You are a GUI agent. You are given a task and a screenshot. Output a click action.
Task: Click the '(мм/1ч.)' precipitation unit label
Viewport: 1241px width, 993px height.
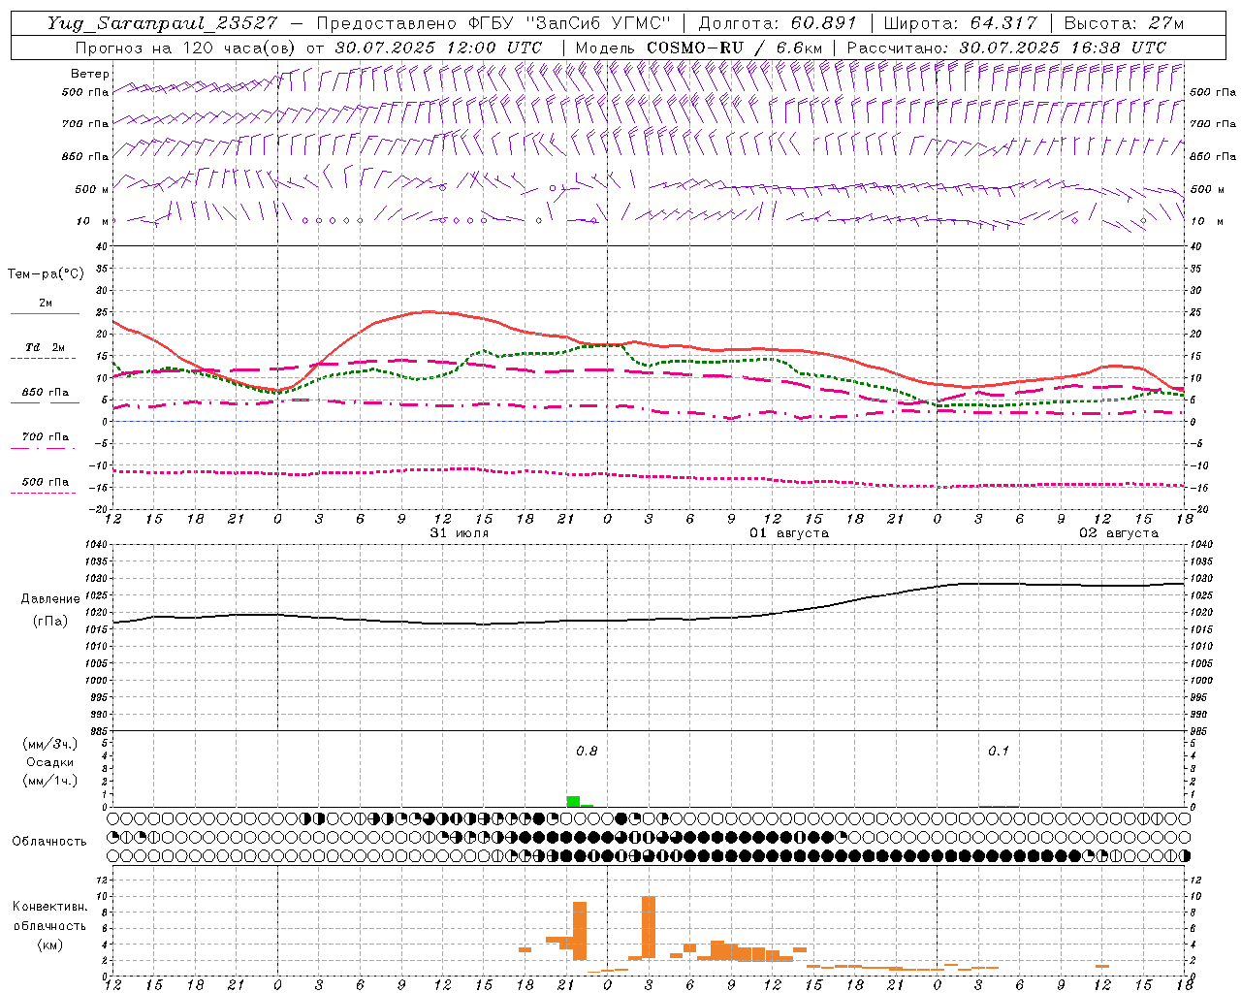point(50,781)
